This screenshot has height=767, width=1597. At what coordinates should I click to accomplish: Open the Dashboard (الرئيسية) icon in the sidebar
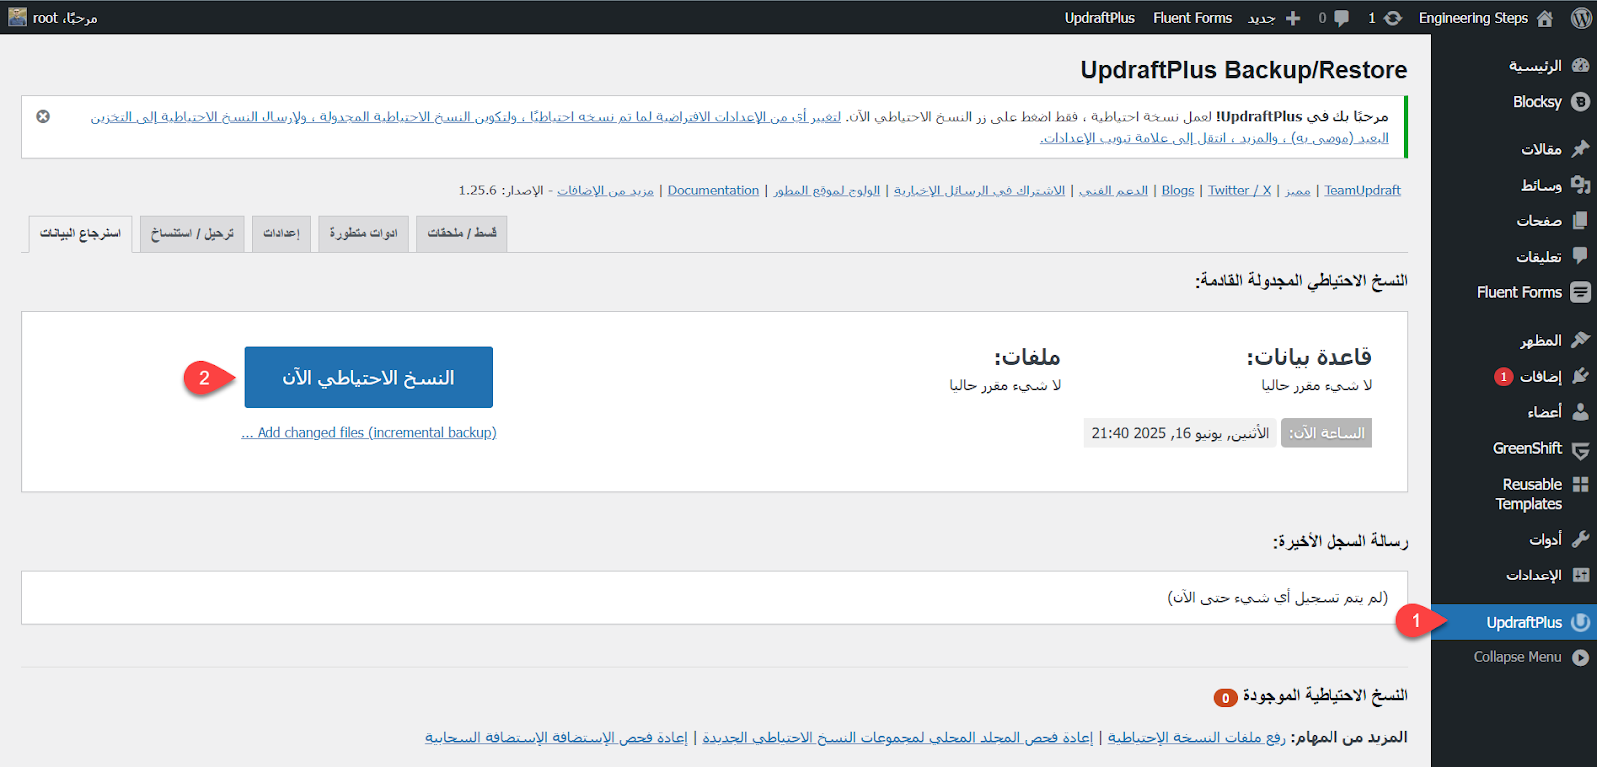(x=1580, y=65)
